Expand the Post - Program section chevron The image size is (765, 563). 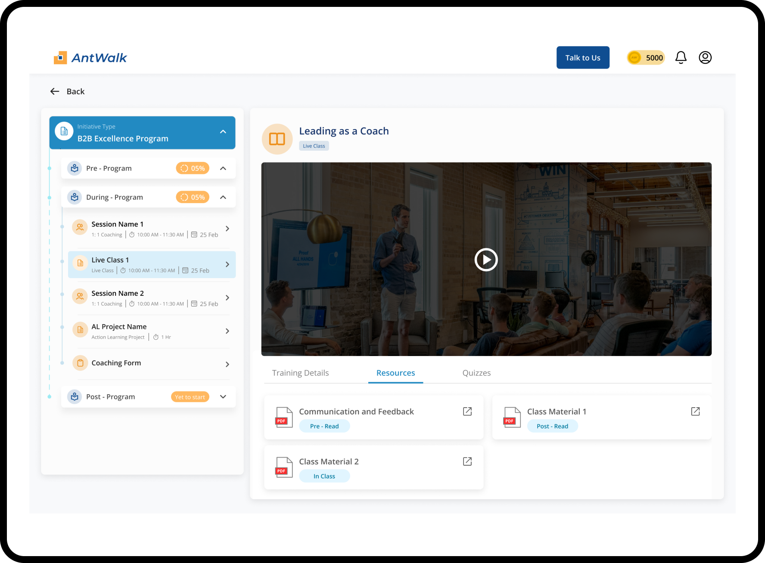click(223, 396)
